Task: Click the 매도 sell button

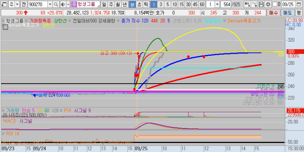Action: [x=287, y=13]
